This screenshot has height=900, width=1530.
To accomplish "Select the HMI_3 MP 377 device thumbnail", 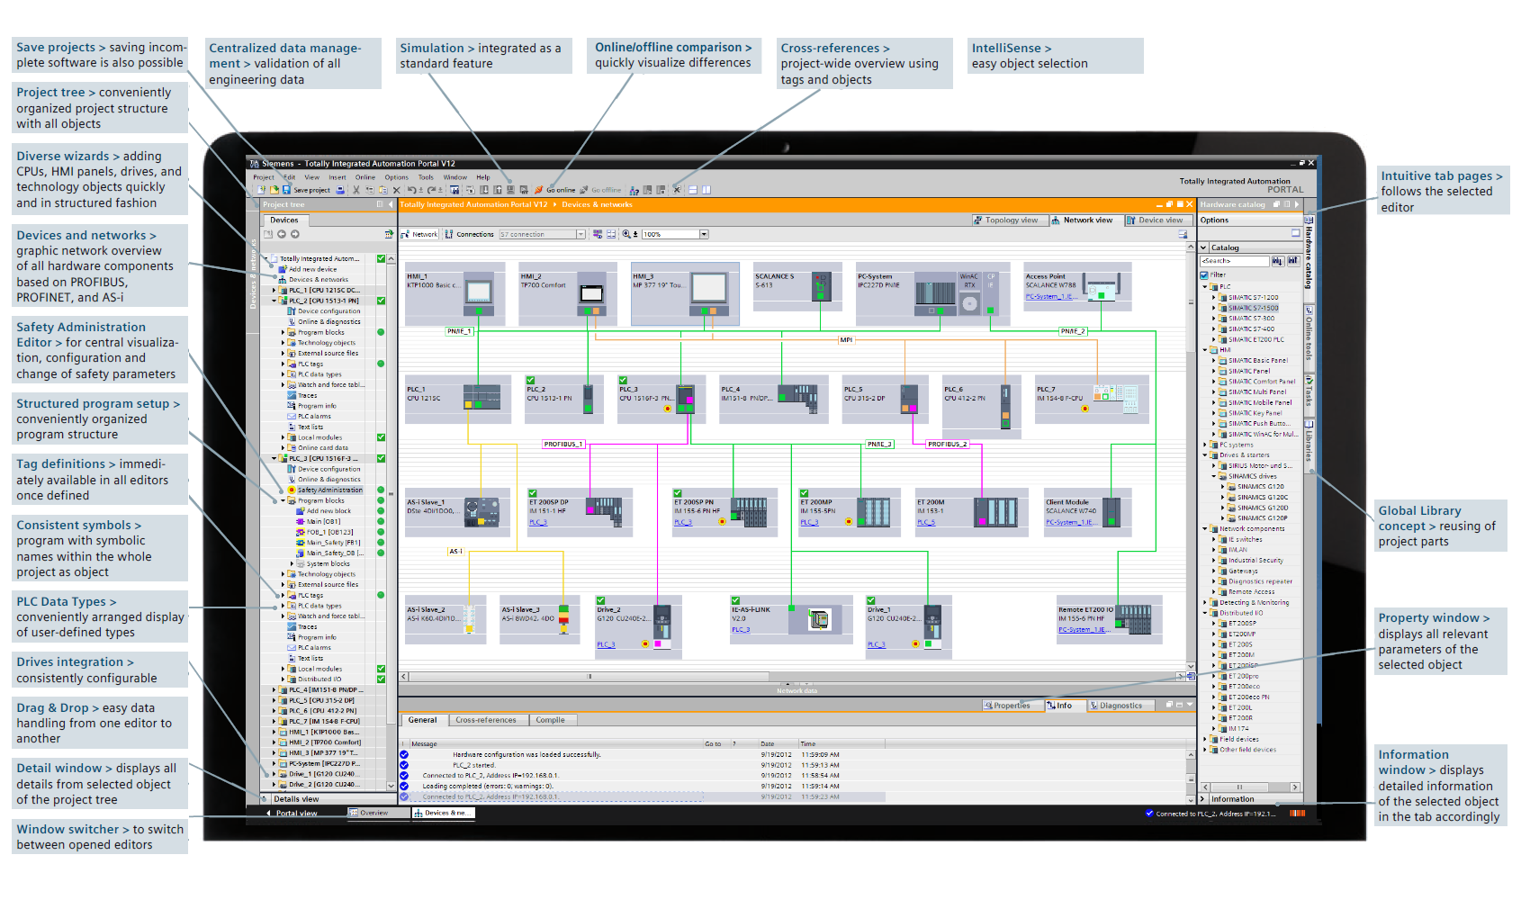I will 685,294.
